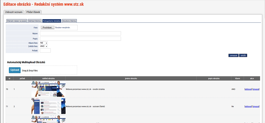This screenshot has height=123, width=265.
Task: Click the Procházet file browse button
Action: point(48,28)
